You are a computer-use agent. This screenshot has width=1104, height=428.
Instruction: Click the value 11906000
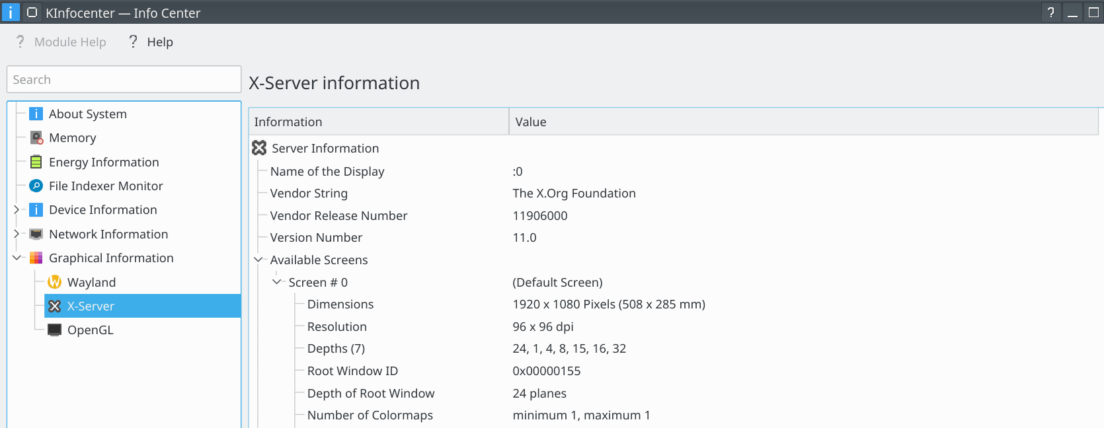coord(539,216)
